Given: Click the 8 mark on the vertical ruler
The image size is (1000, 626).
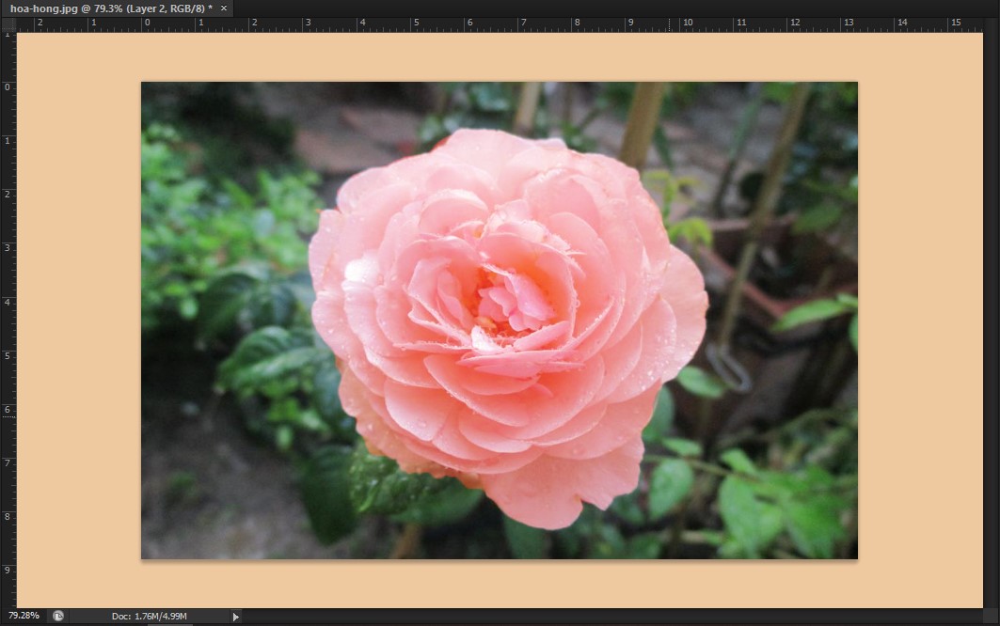Looking at the screenshot, I should (8, 516).
